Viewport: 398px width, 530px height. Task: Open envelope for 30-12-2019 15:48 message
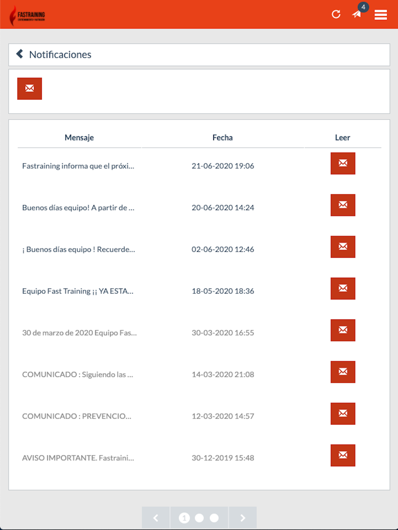343,455
